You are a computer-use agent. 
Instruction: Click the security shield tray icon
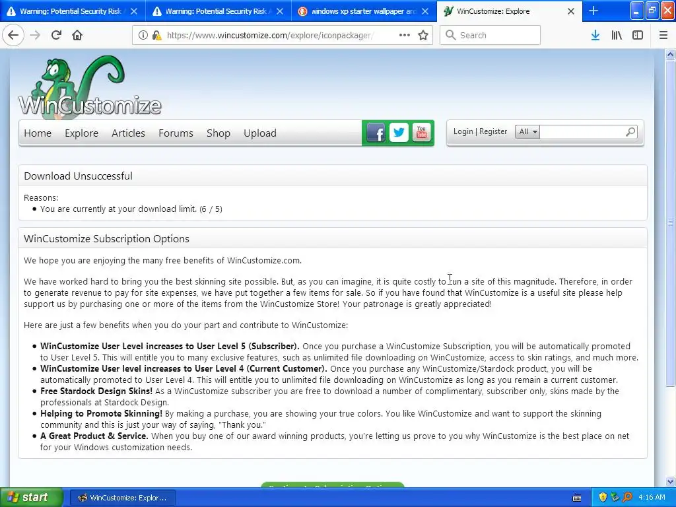[x=603, y=497]
